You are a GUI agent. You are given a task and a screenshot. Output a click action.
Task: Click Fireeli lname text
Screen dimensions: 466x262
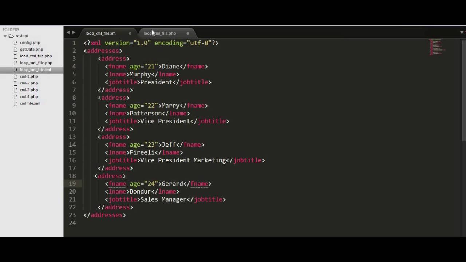pyautogui.click(x=142, y=152)
